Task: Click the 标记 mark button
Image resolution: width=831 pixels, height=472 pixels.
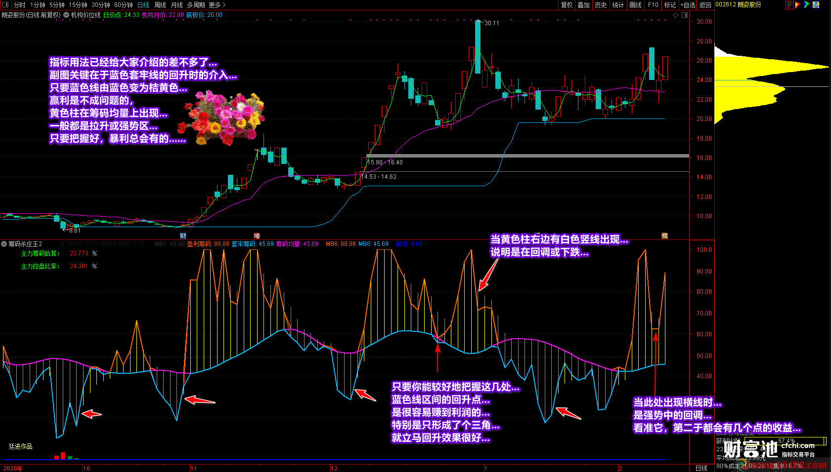Action: point(670,5)
